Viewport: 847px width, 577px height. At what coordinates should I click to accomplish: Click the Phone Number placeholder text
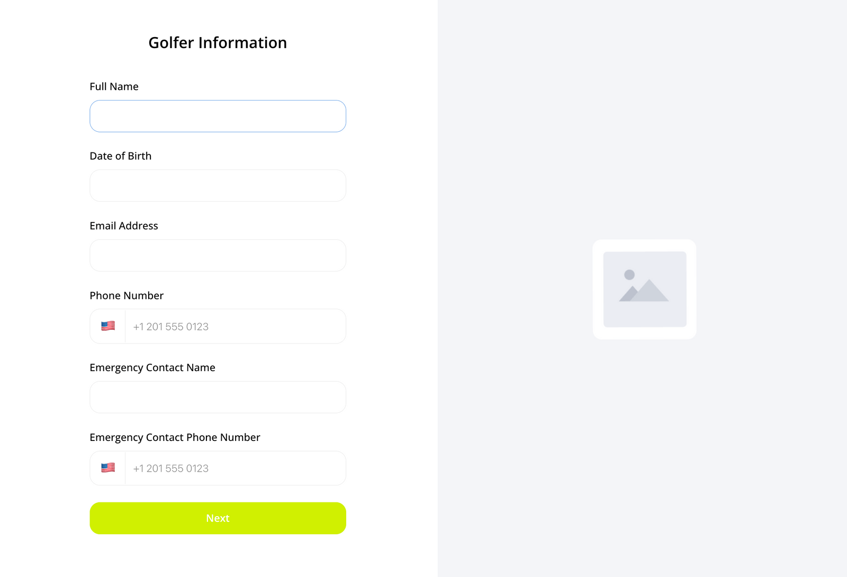point(170,327)
